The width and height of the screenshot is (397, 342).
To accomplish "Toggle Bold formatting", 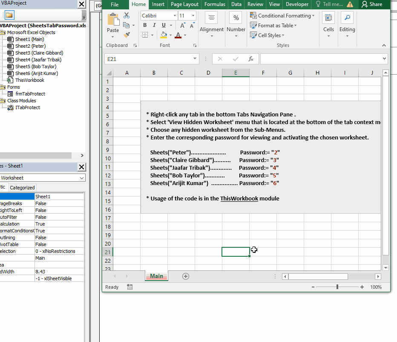I will (145, 26).
